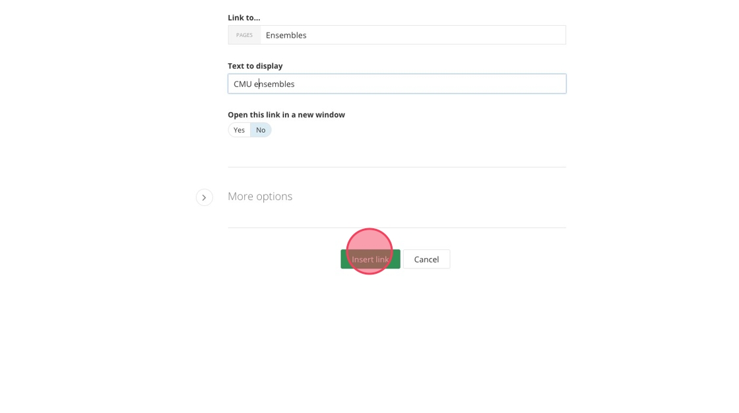Open the More options section heading

point(260,196)
